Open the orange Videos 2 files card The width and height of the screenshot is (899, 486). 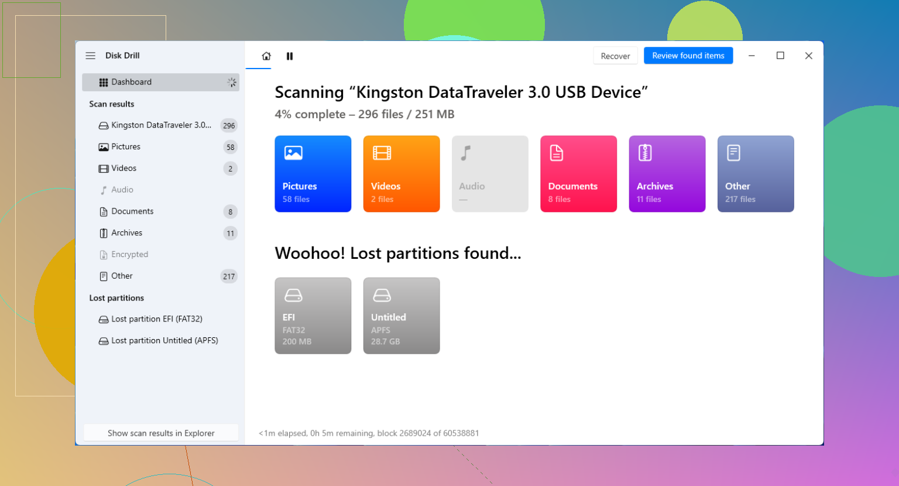click(x=402, y=174)
